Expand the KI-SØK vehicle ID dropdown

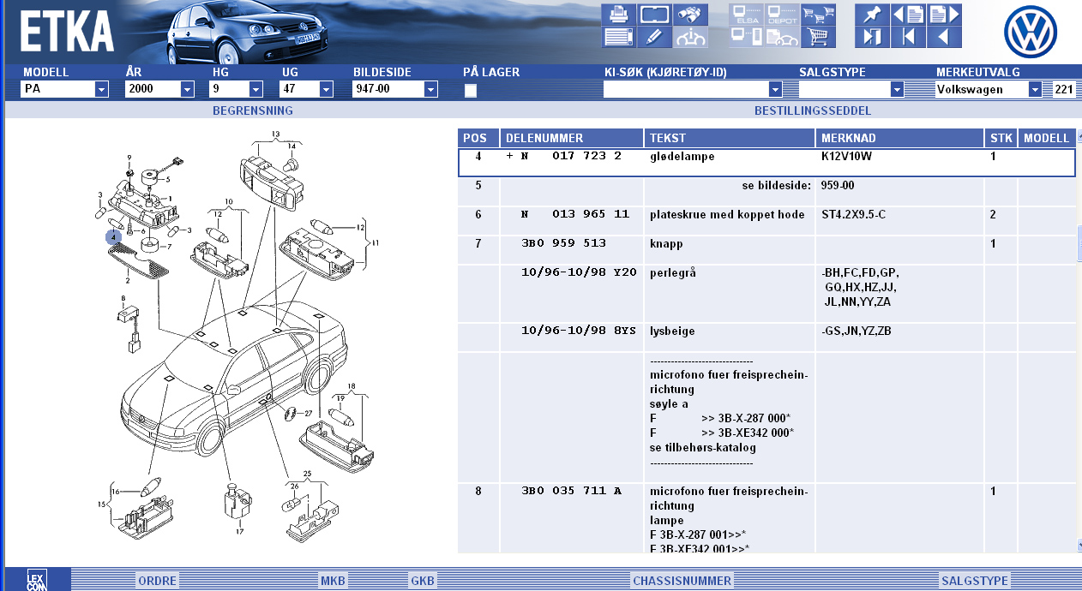776,89
